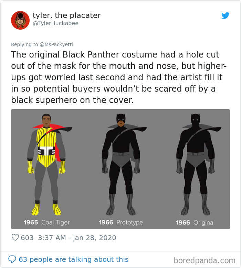The image size is (241, 268).
Task: Open the 63 people are talking link
Action: tap(73, 259)
